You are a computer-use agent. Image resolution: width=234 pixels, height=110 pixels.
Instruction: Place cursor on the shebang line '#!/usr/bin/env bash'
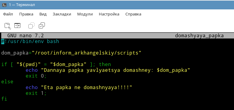tap(30, 41)
